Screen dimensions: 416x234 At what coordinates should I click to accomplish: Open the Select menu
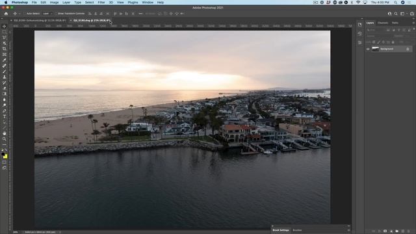coord(90,3)
